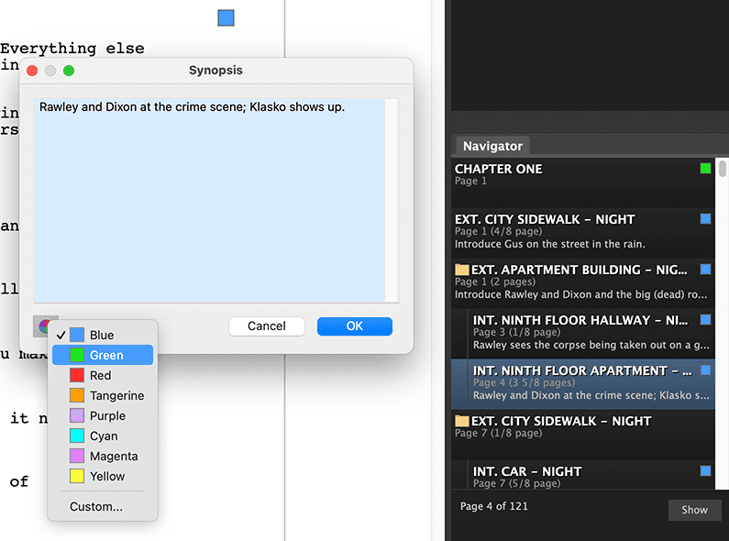Click the Navigator panel scrollbar thumb
The width and height of the screenshot is (729, 541).
[722, 168]
